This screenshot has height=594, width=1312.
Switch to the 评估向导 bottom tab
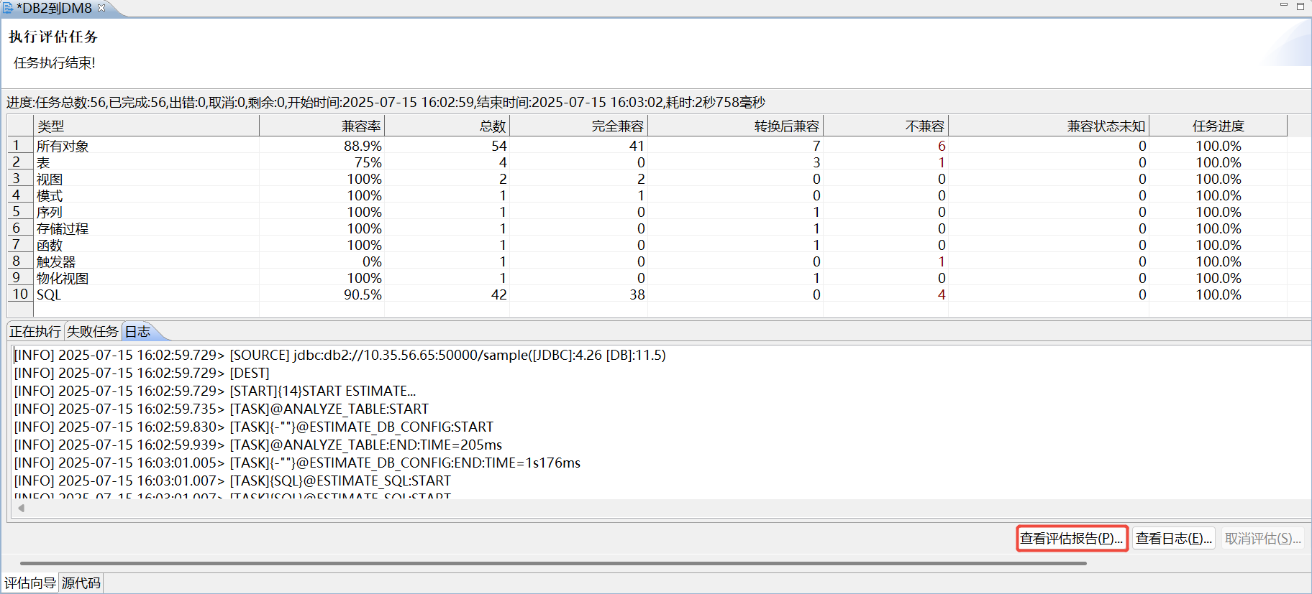point(30,583)
